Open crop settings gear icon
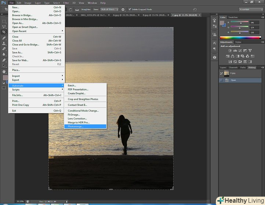265x205 pixels. pyautogui.click(x=123, y=9)
